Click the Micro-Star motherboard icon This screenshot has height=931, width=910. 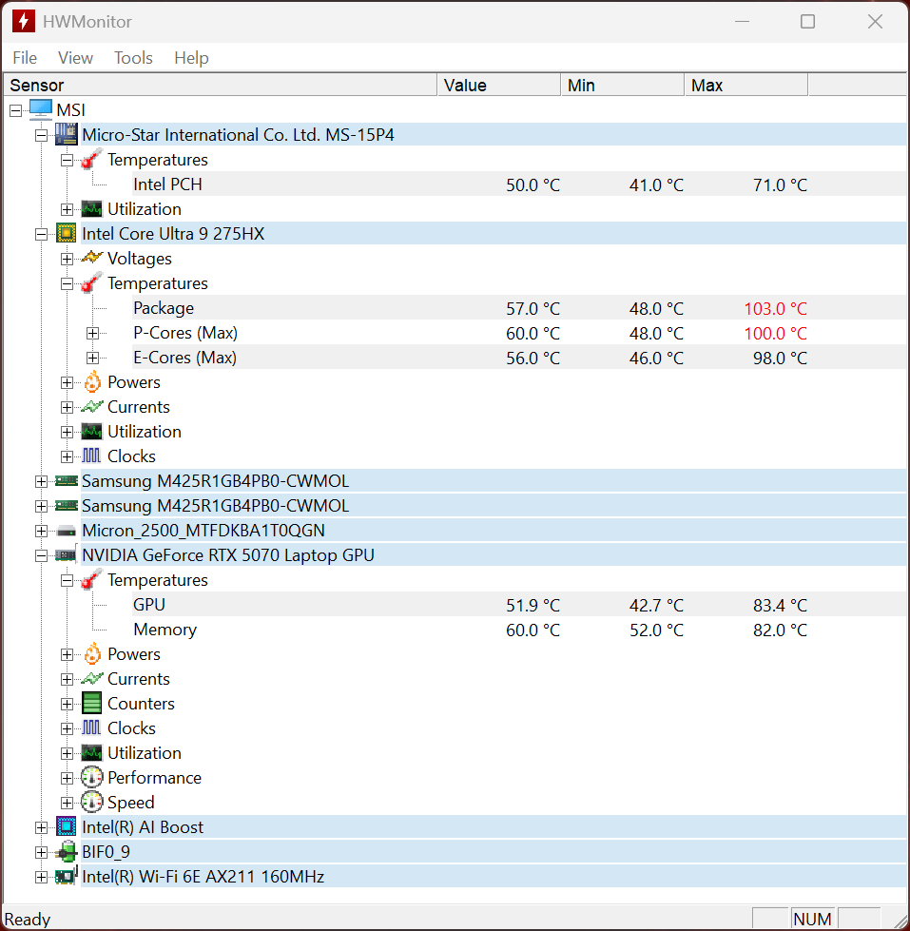pos(66,134)
